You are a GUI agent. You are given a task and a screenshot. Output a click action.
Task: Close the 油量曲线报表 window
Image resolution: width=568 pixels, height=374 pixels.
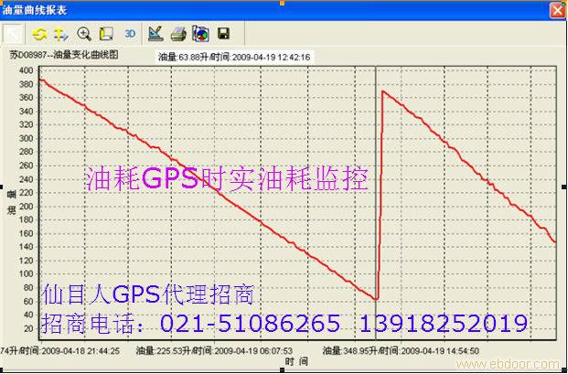556,10
